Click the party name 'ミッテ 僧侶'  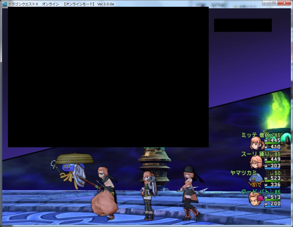pos(255,135)
